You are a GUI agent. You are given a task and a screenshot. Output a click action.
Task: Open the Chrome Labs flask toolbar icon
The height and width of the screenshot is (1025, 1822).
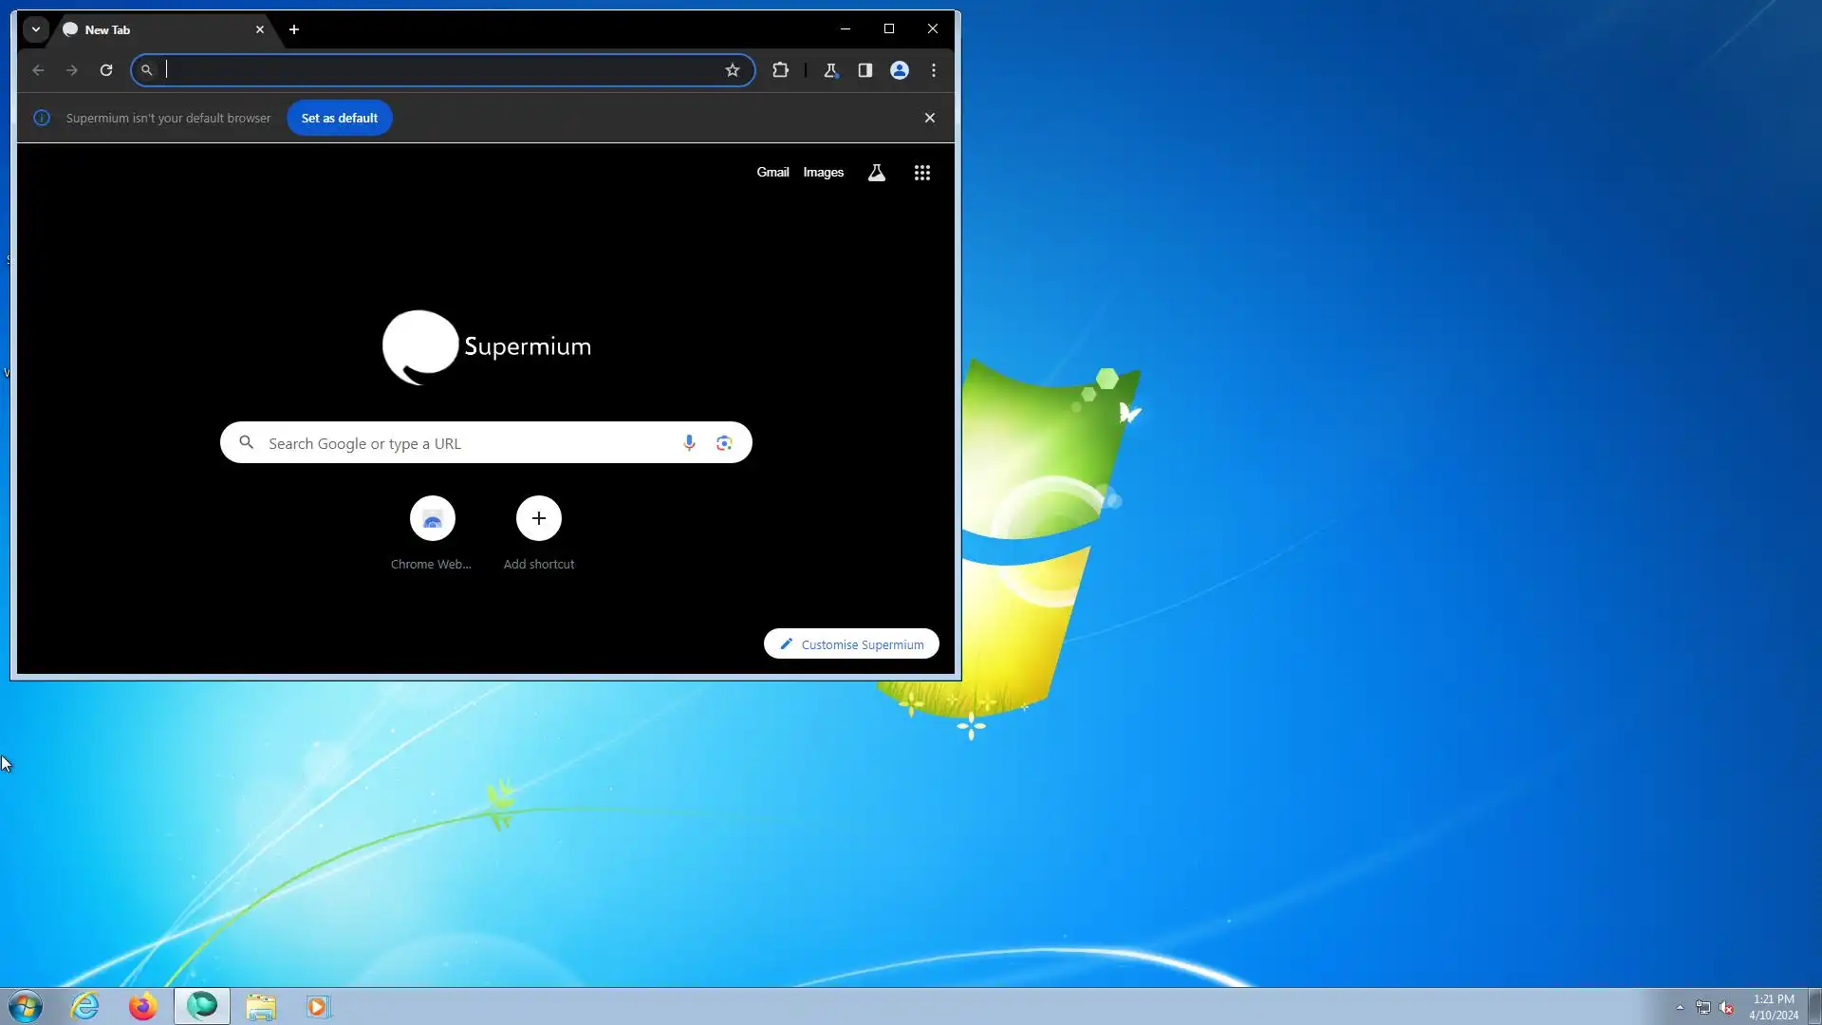pyautogui.click(x=830, y=70)
